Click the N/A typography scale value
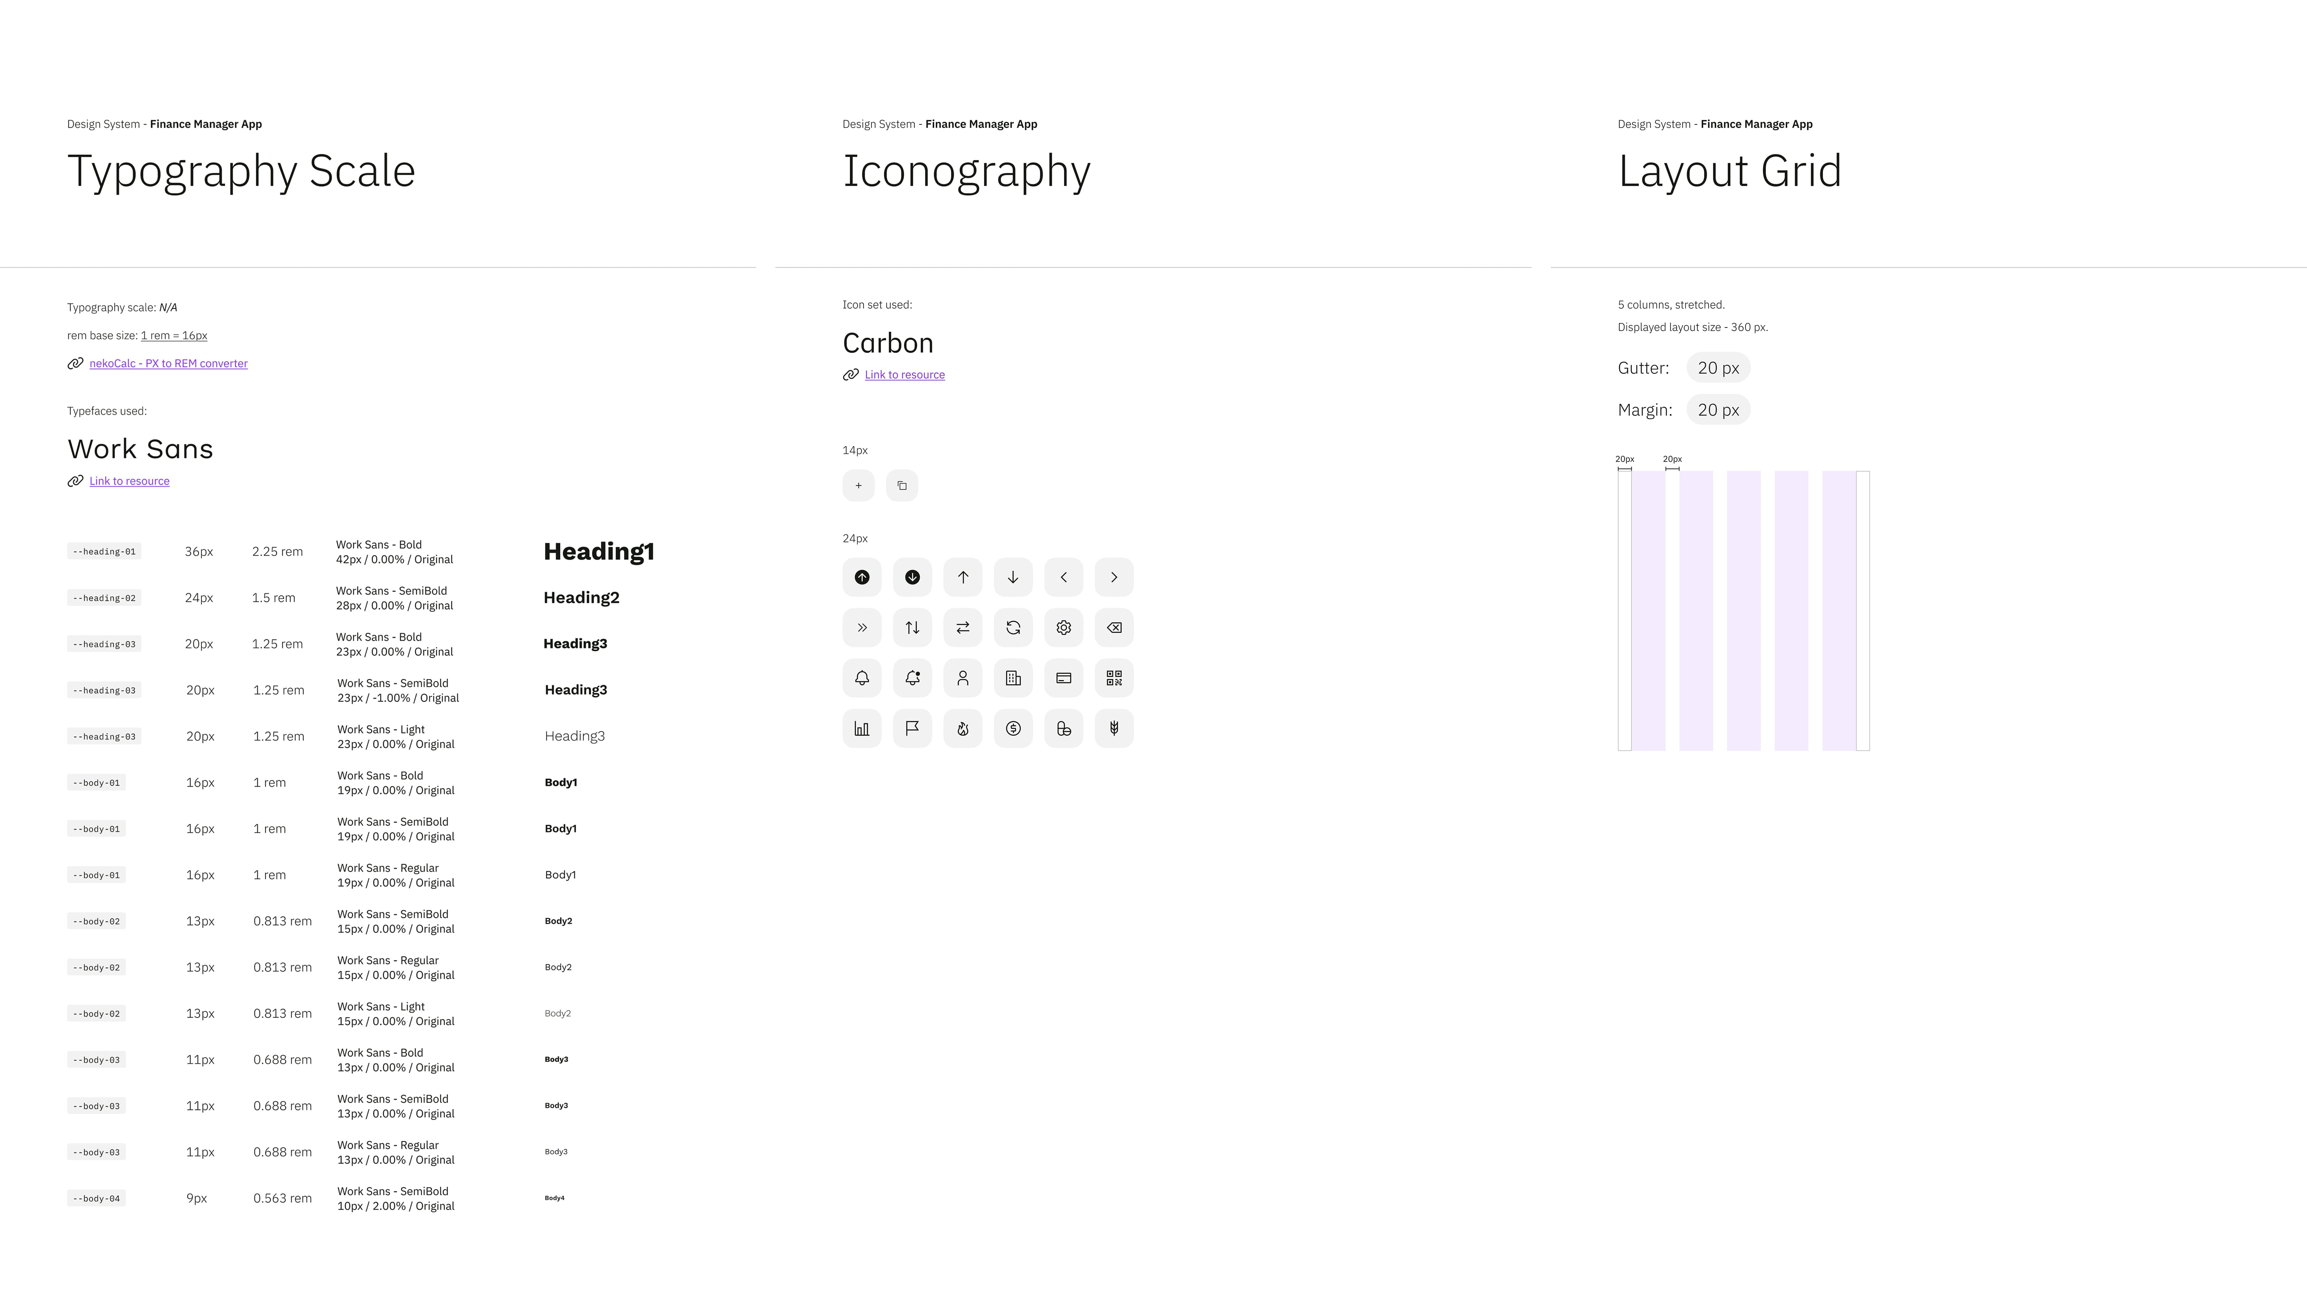The image size is (2307, 1297). point(167,308)
